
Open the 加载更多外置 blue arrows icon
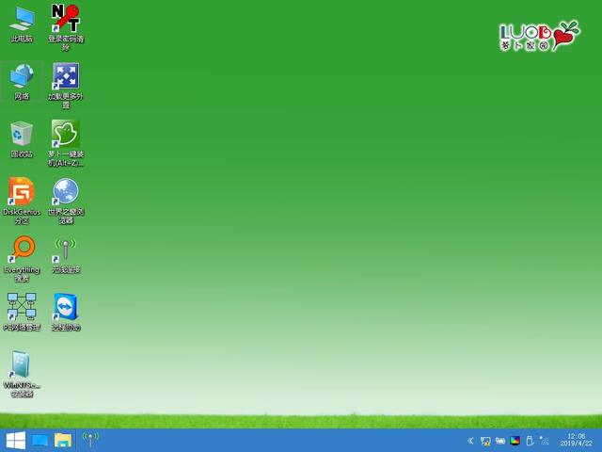pos(66,86)
